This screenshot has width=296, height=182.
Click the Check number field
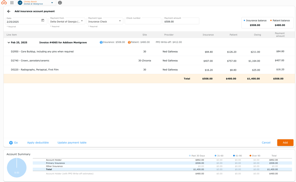click(143, 21)
